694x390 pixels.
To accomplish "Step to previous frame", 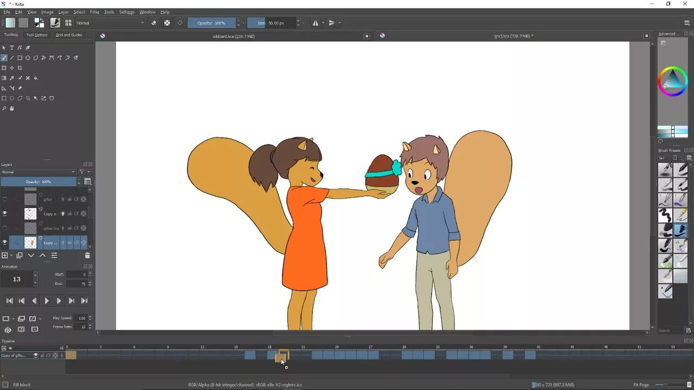I will coord(34,301).
